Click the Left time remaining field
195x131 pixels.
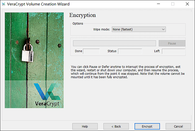coord(173,51)
